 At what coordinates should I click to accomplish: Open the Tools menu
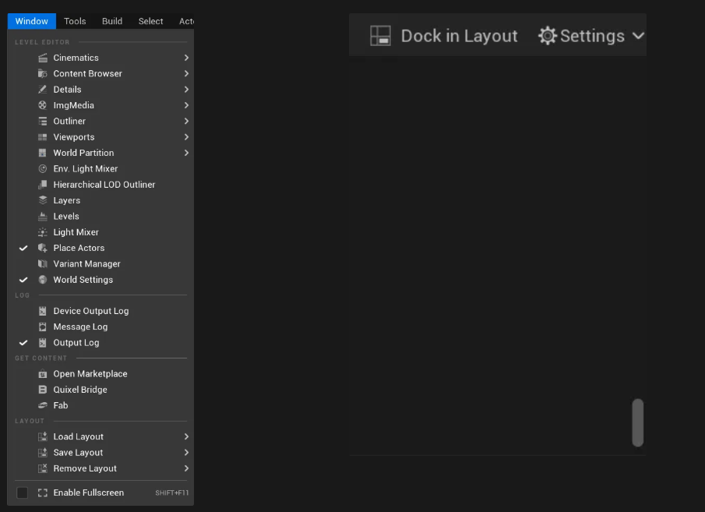(75, 21)
